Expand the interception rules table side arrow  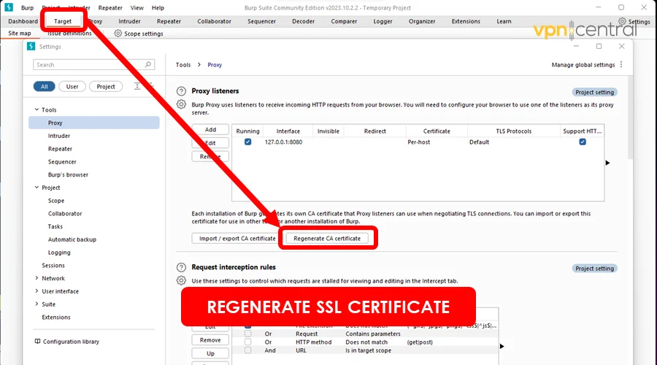[502, 346]
